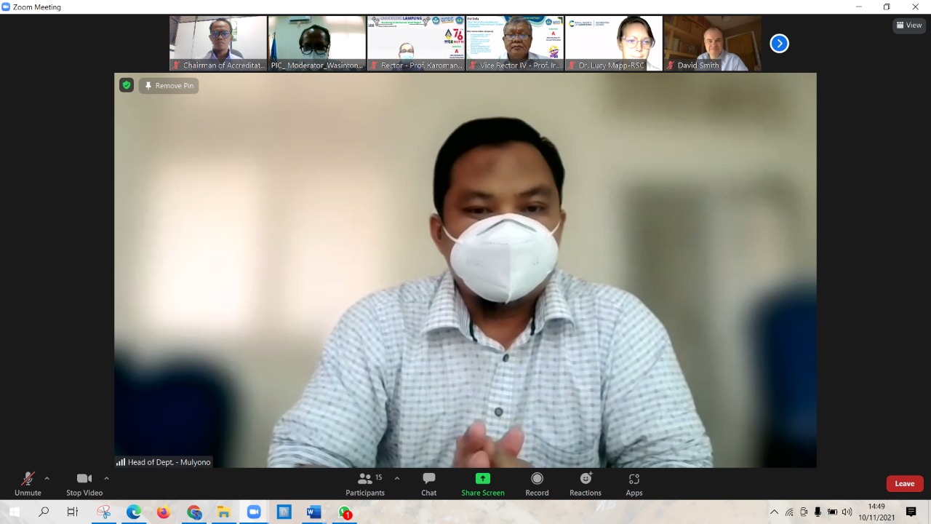The width and height of the screenshot is (931, 524).
Task: Toggle Stop Video camera button
Action: (x=84, y=484)
